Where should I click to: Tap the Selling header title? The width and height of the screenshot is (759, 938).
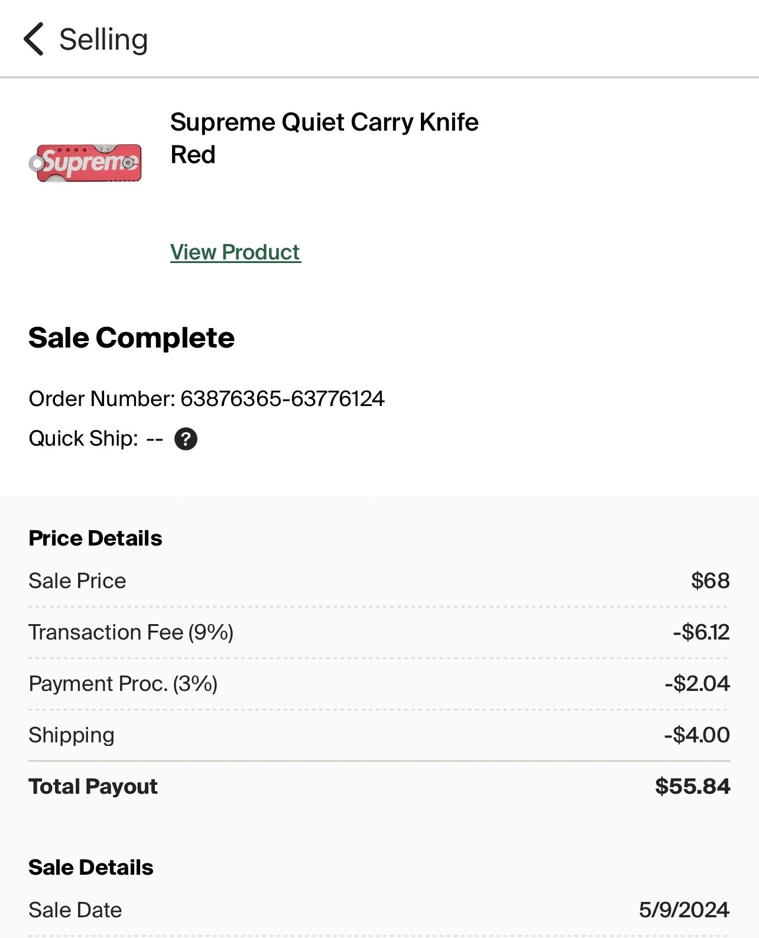pos(103,40)
